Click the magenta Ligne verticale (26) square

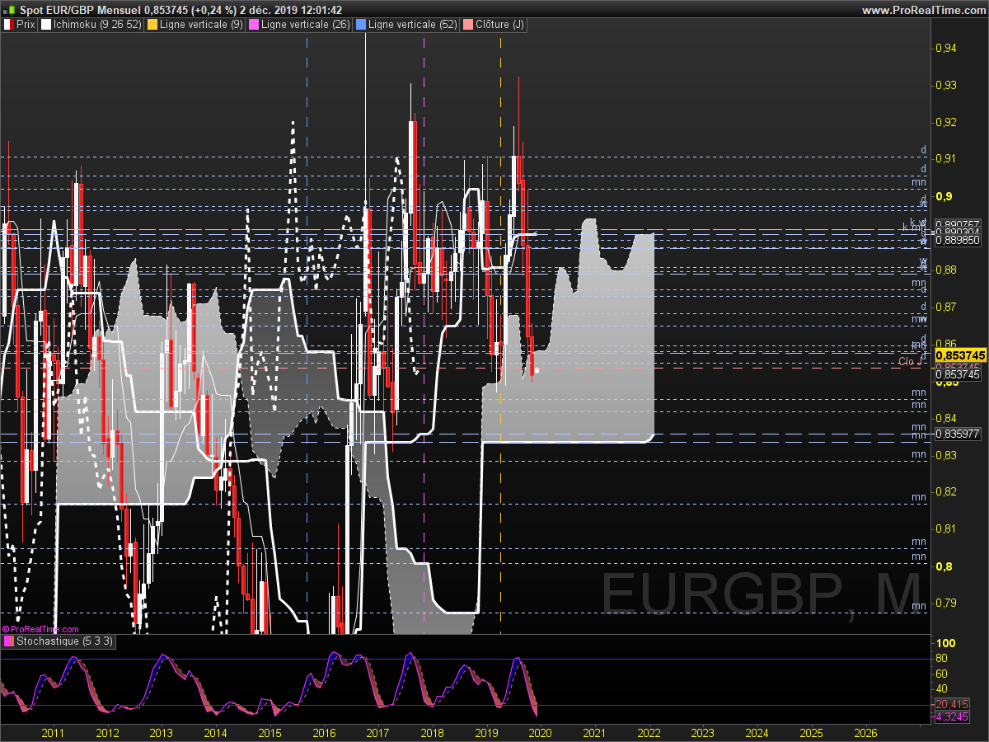click(265, 25)
